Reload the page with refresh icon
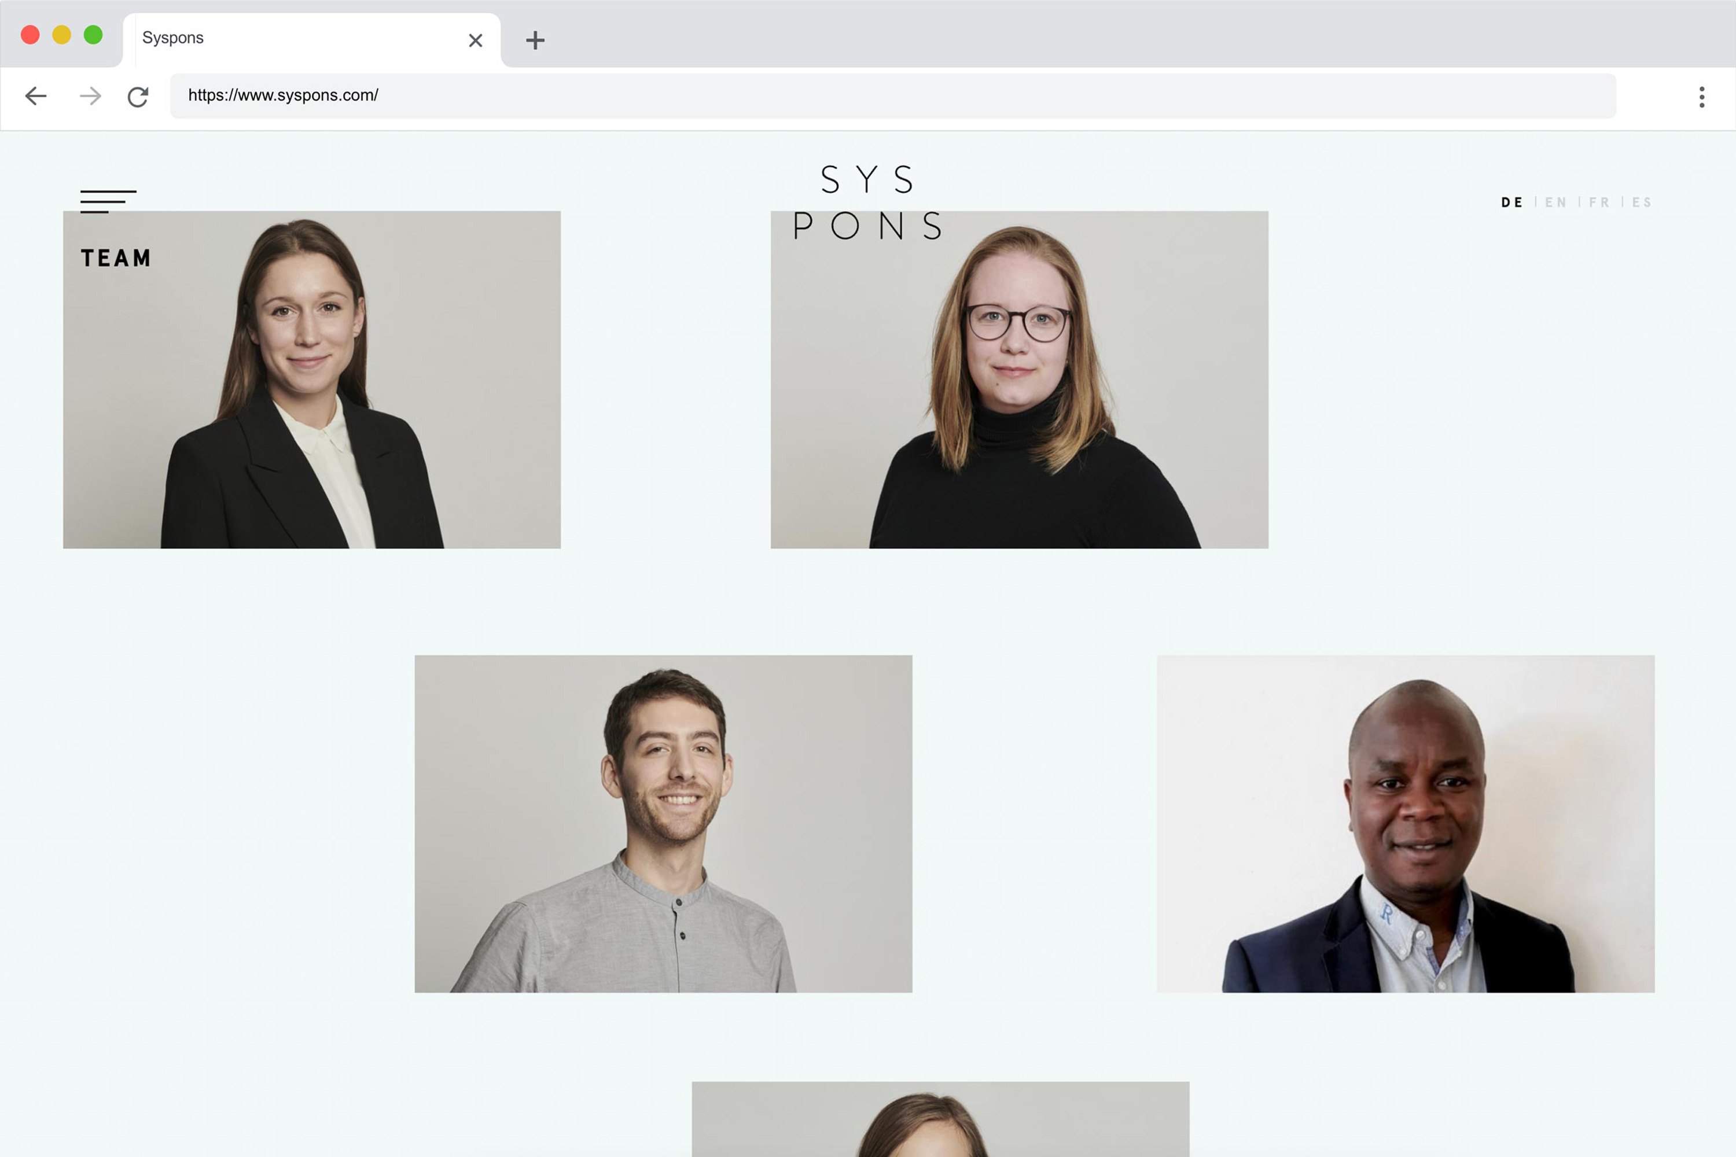Screen dimensions: 1736x1157 click(138, 96)
